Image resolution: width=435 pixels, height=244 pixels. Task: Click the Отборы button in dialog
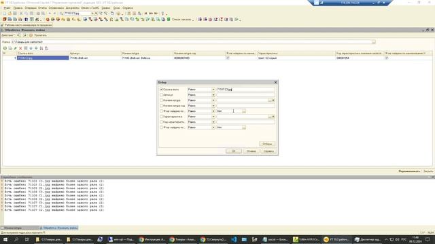click(267, 144)
